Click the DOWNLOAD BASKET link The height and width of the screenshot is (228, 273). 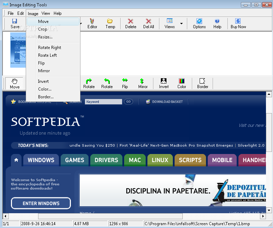point(167,102)
